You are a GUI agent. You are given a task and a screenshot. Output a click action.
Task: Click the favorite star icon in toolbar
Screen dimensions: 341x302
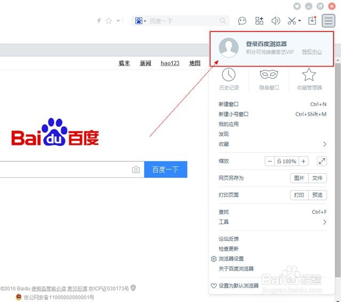[x=109, y=21]
